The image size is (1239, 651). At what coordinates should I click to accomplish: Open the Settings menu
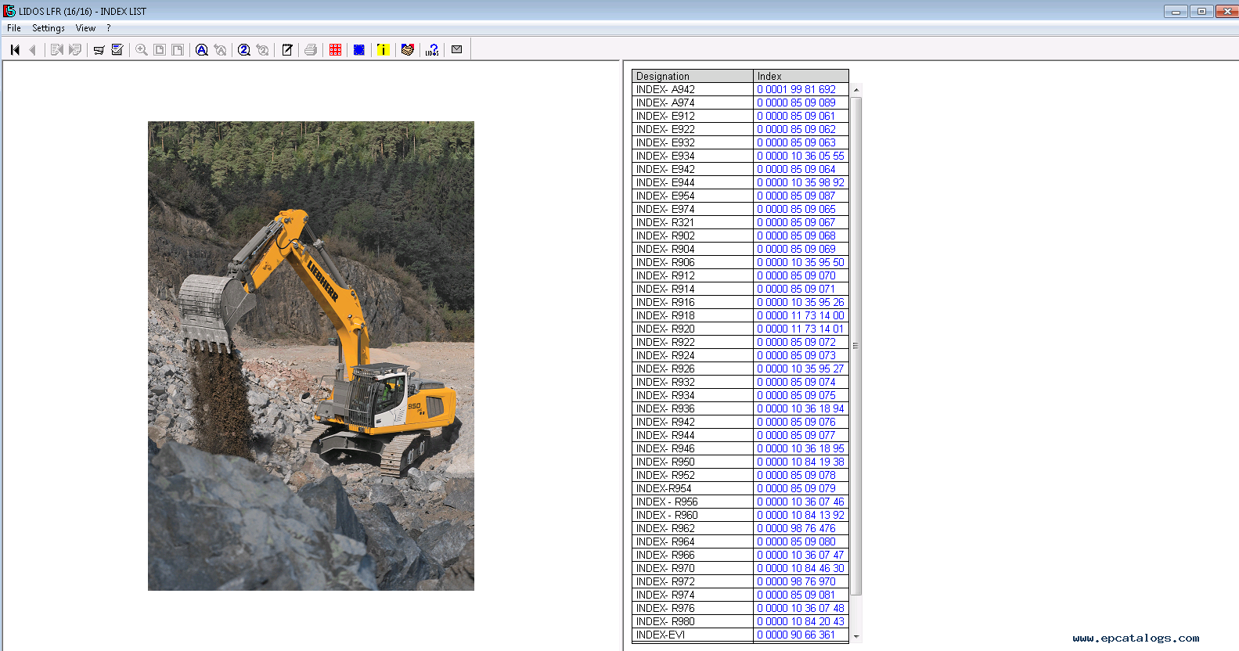coord(49,28)
